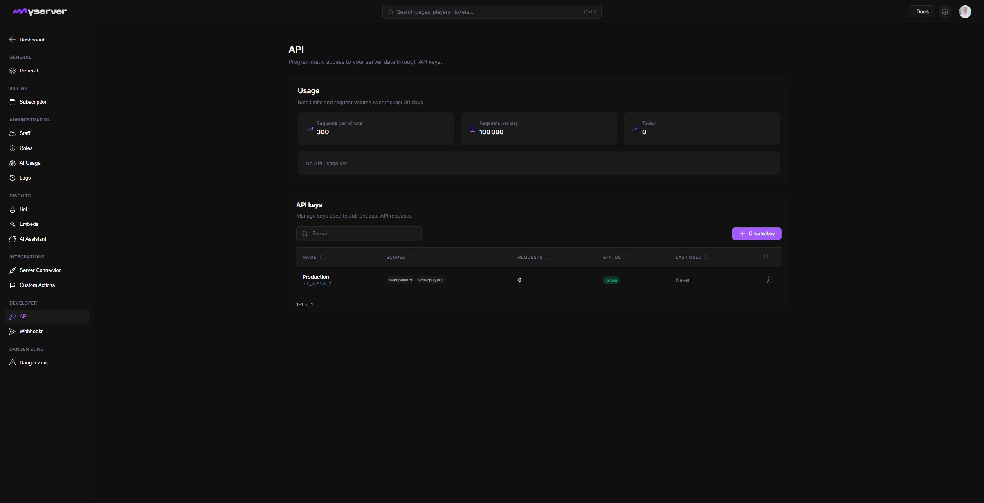Go to Staff administration
984x503 pixels.
click(x=47, y=133)
